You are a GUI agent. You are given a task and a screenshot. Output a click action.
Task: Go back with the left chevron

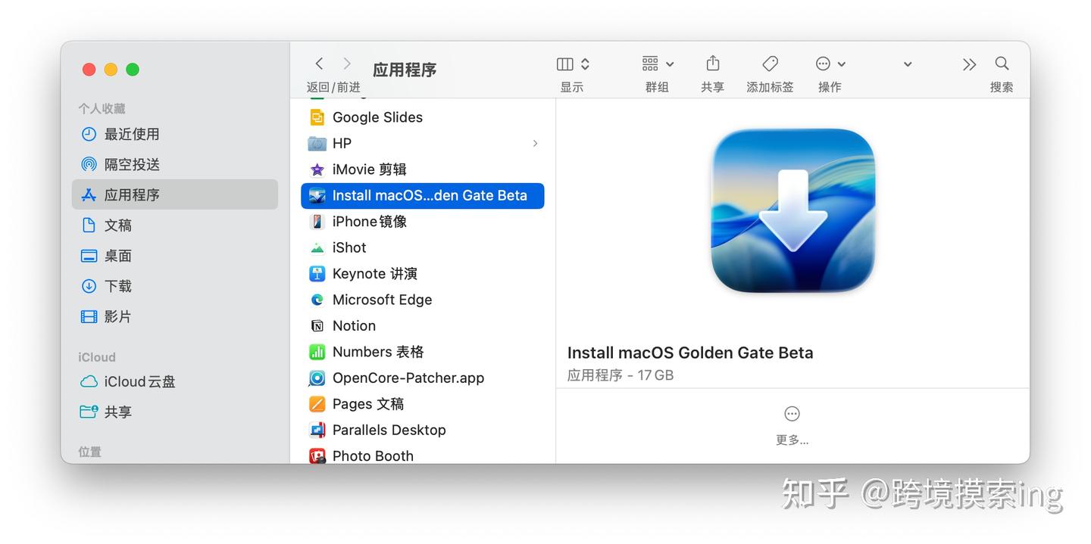[319, 64]
